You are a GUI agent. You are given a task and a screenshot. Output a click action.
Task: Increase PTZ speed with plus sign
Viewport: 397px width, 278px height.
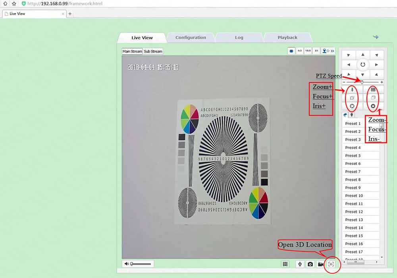click(382, 82)
